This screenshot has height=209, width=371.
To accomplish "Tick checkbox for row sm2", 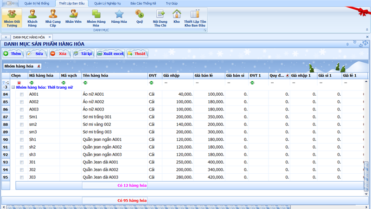I will [22, 124].
